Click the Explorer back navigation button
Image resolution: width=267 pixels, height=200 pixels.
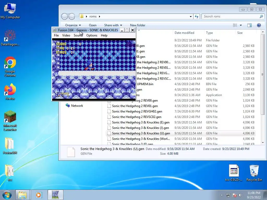(65, 16)
